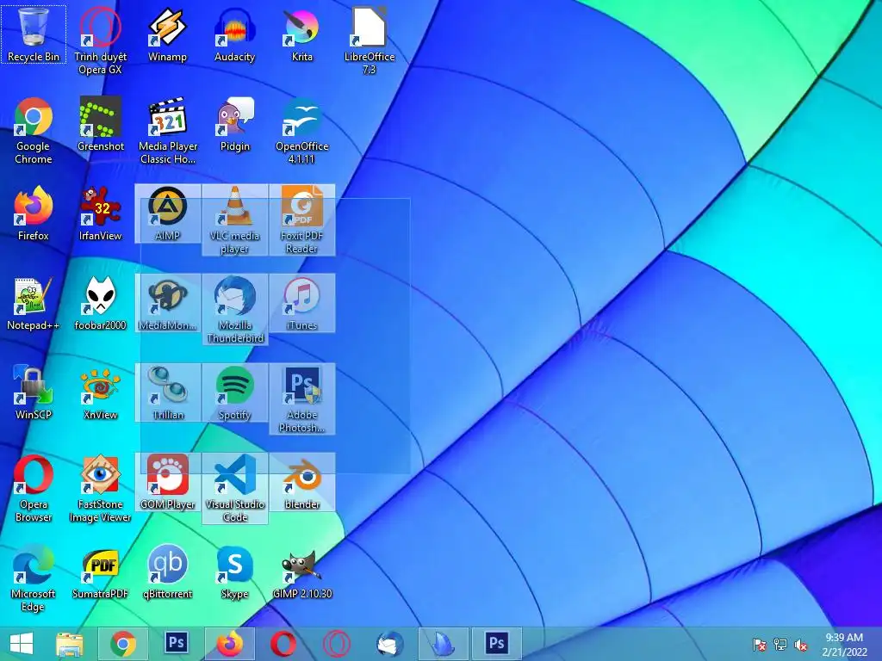Click the muted volume tray icon
The width and height of the screenshot is (882, 661).
pos(801,645)
